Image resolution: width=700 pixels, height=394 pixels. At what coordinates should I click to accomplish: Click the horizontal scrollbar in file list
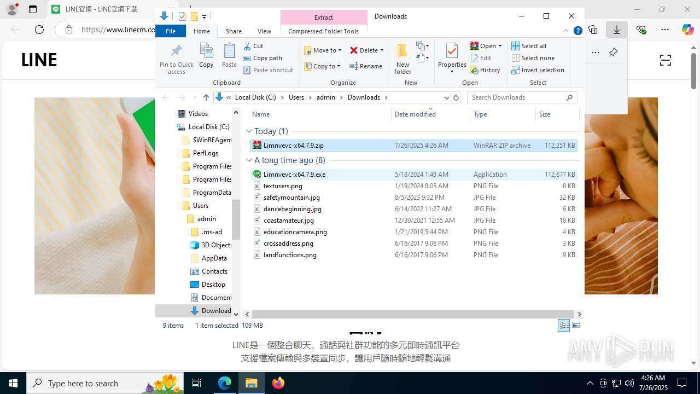413,314
